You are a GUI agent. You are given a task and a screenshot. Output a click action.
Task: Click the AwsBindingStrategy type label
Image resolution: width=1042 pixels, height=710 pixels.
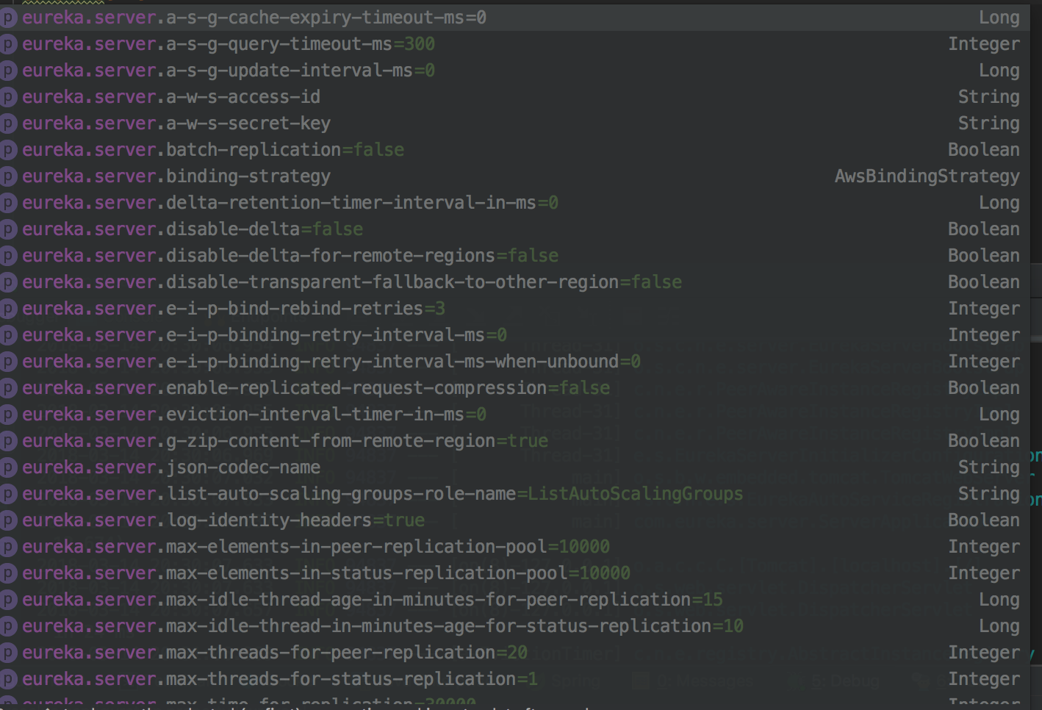pos(926,176)
